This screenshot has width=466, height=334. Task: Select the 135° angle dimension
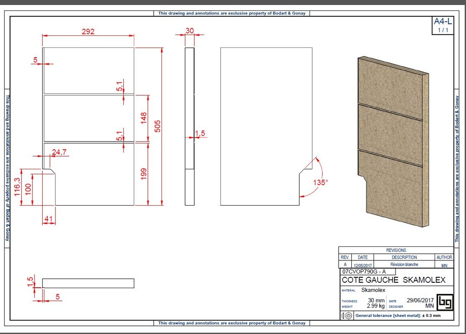click(320, 182)
